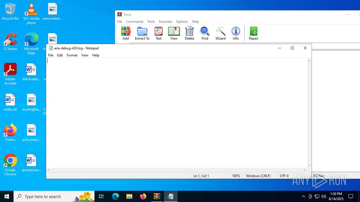The width and height of the screenshot is (360, 202).
Task: Launch the Wizard in WinRAR toolbar
Action: coord(220,33)
